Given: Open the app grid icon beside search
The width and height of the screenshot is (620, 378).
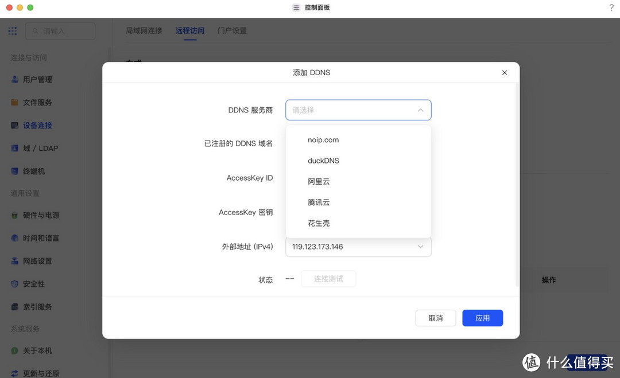Looking at the screenshot, I should coord(13,31).
